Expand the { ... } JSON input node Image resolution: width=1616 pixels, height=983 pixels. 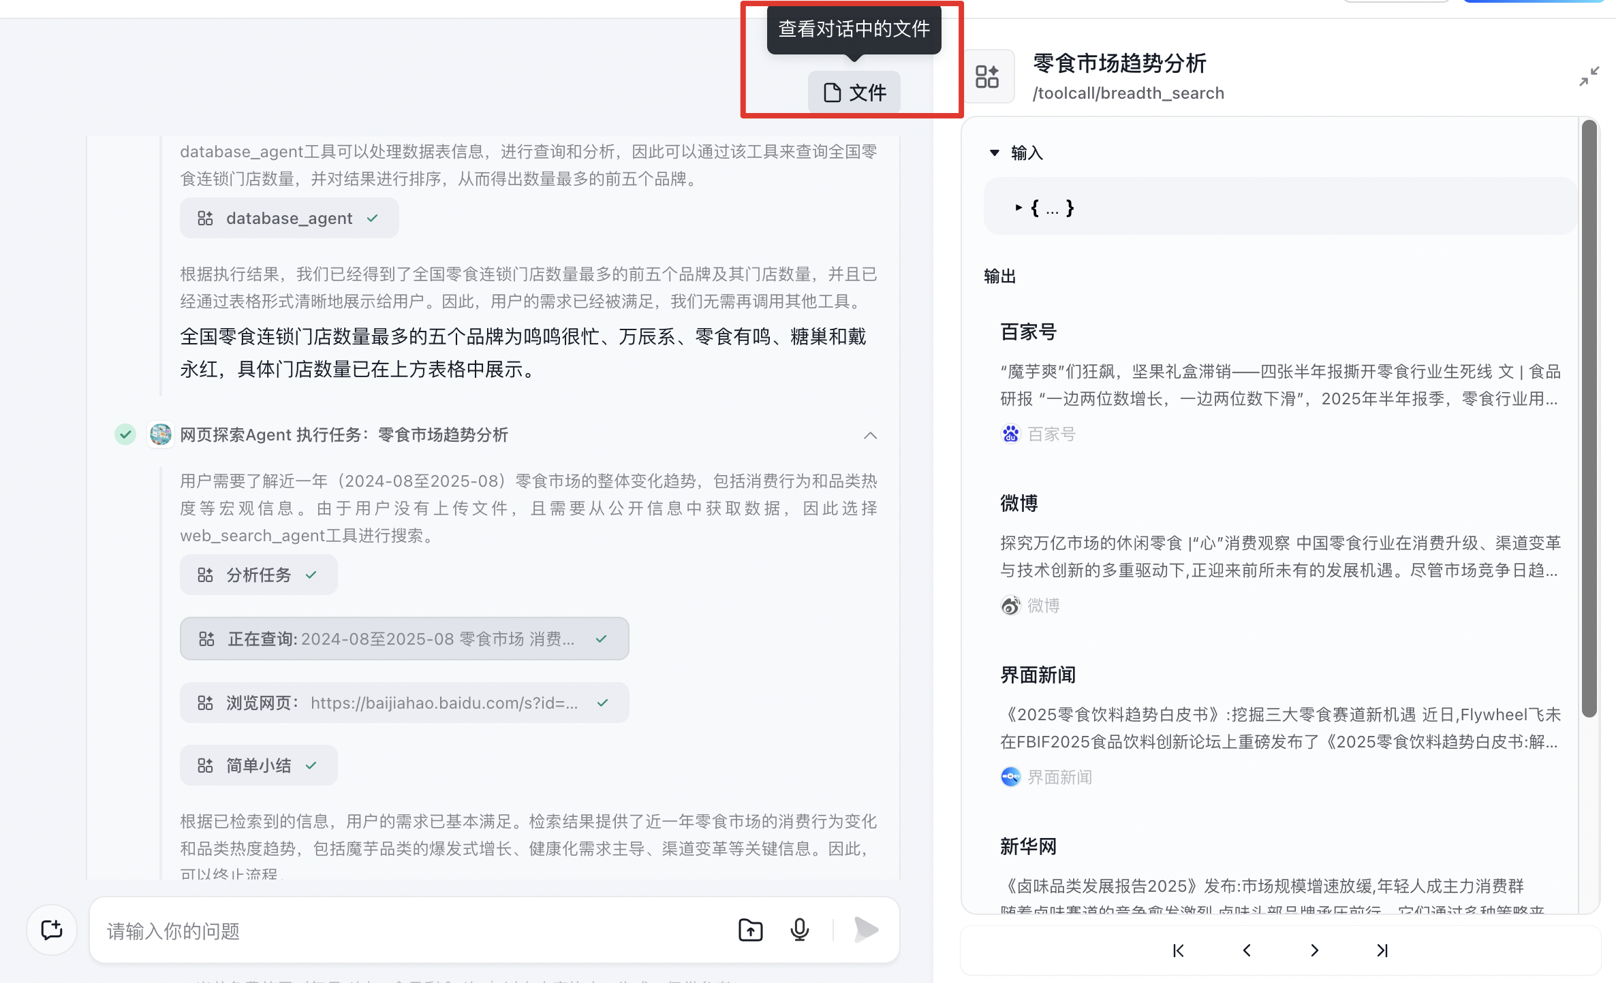1019,208
